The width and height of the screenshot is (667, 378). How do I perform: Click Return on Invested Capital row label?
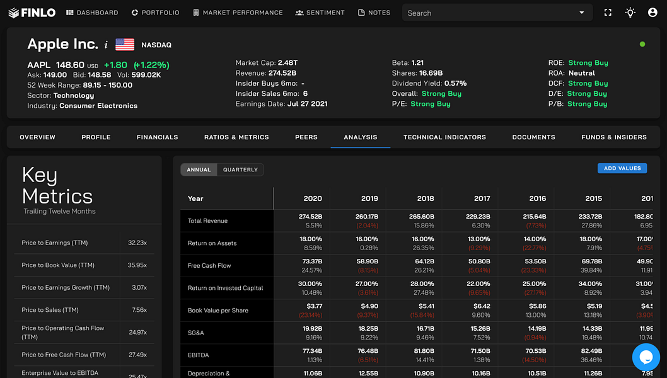[226, 288]
